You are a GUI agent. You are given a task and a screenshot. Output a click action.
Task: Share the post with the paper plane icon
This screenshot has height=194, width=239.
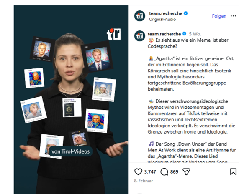coord(186,171)
